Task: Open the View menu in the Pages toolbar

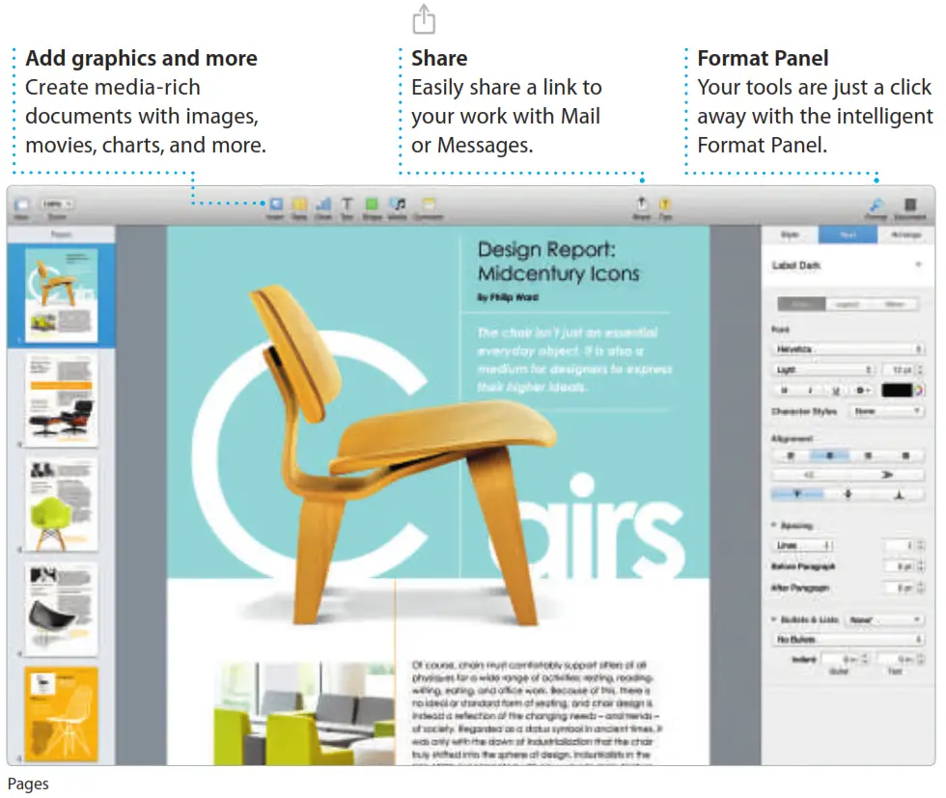Action: [x=21, y=208]
